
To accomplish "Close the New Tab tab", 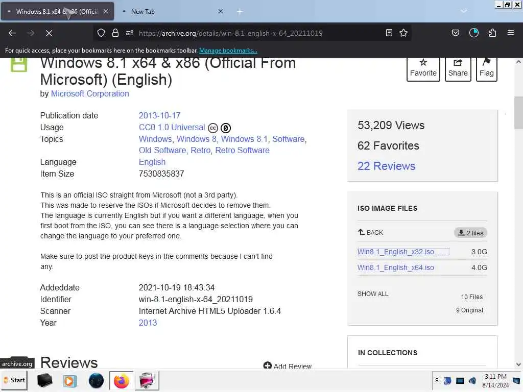I will [x=221, y=11].
